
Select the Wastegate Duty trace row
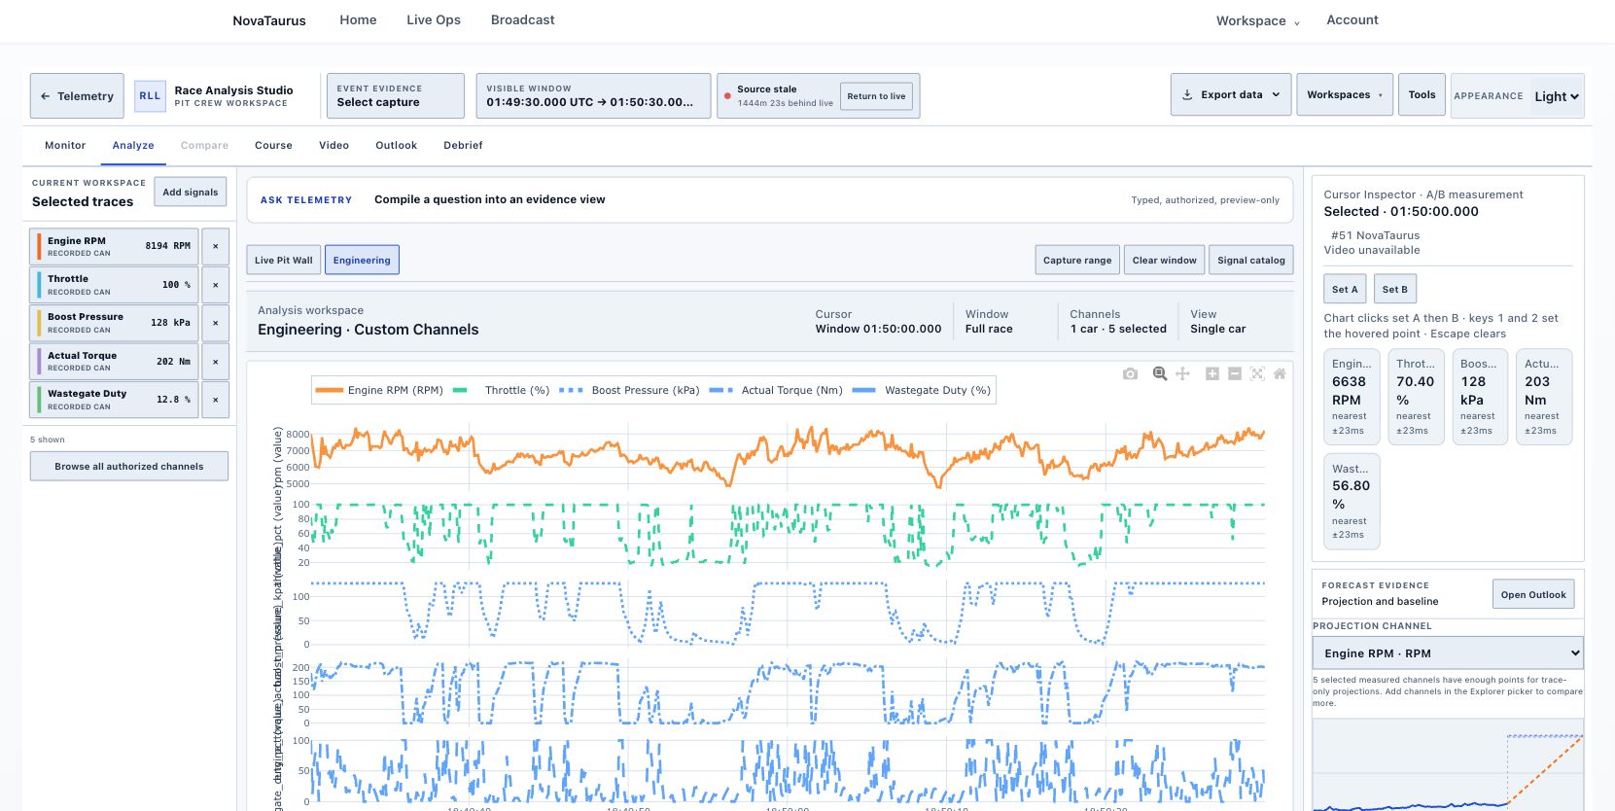click(x=115, y=400)
